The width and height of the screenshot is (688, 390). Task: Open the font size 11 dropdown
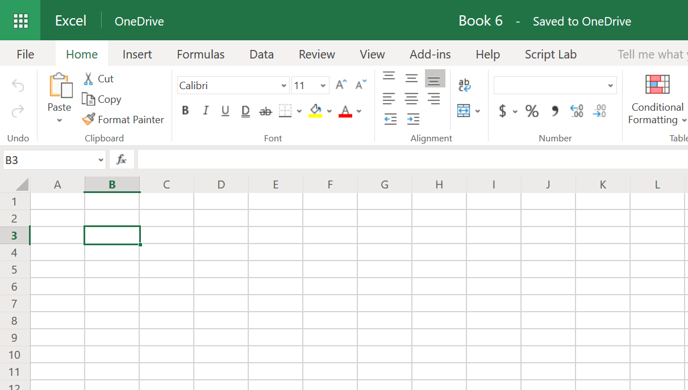tap(323, 86)
